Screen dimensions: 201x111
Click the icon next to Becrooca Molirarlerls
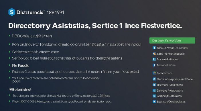154,85
